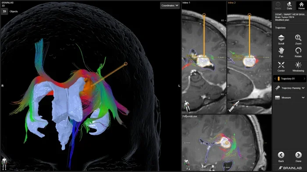Viewport: 307px width, 172px height.
Task: Click the Trajectory 01 label
Action: [x=288, y=79]
